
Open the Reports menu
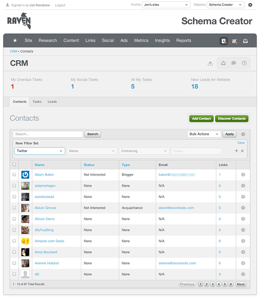click(x=184, y=40)
